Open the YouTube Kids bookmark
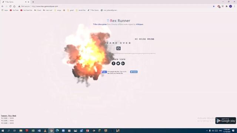This screenshot has height=133, width=237. tap(26, 10)
